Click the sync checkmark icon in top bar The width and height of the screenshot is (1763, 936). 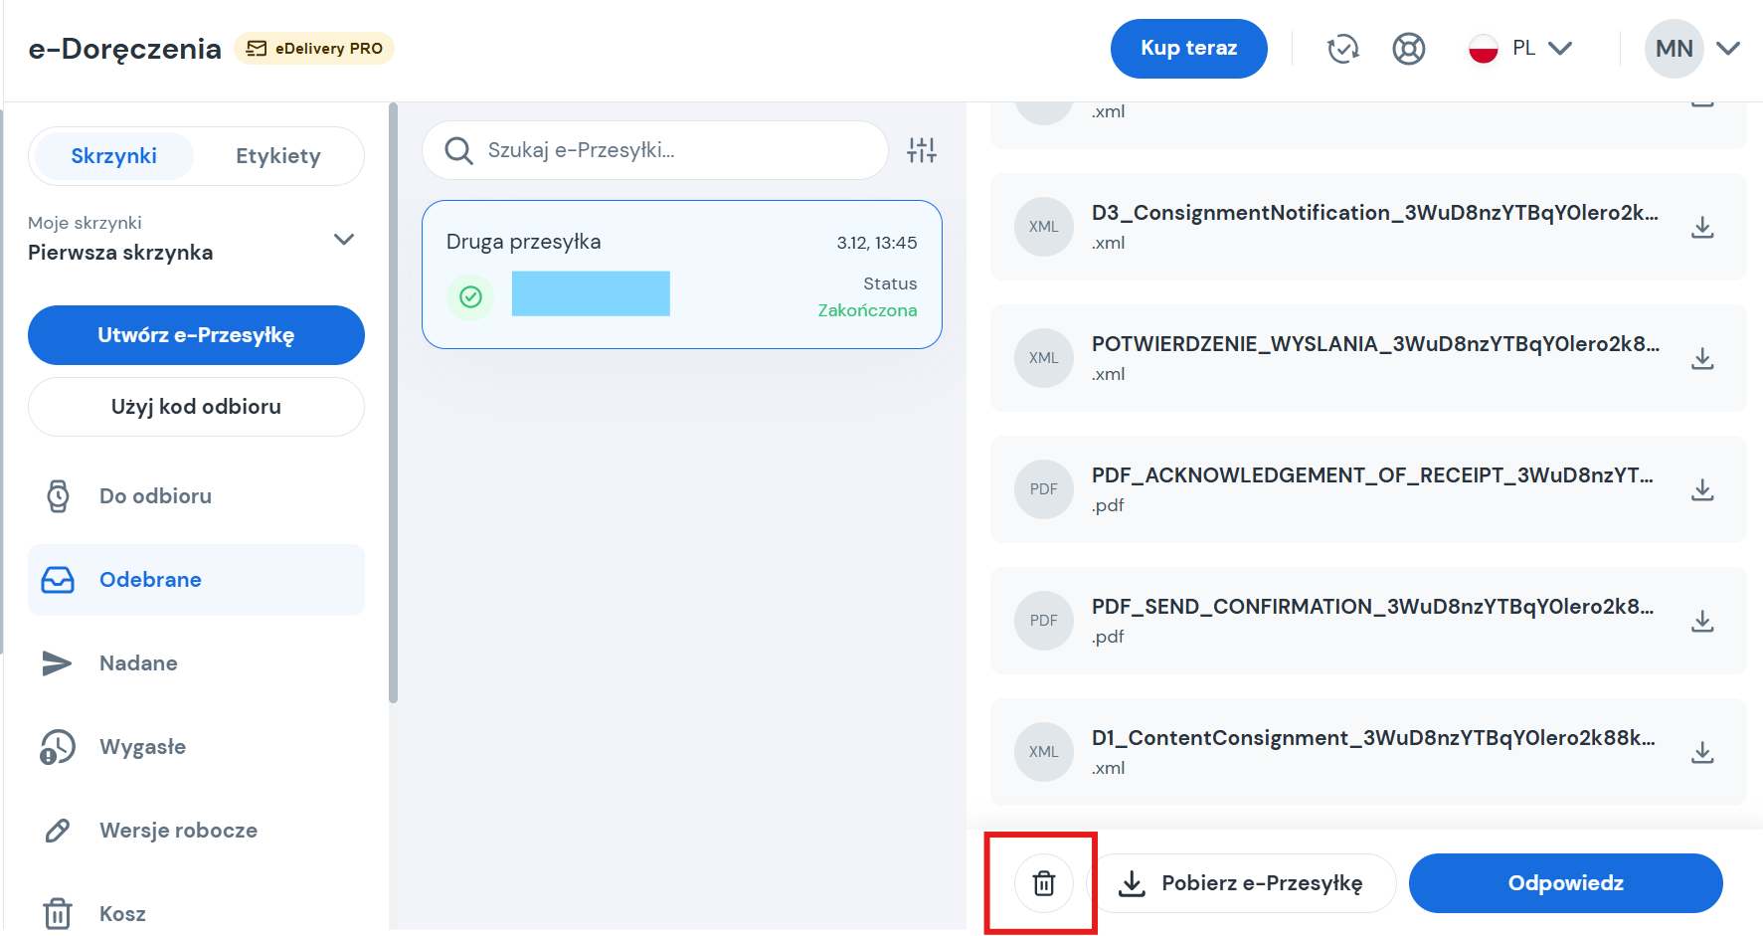1342,48
